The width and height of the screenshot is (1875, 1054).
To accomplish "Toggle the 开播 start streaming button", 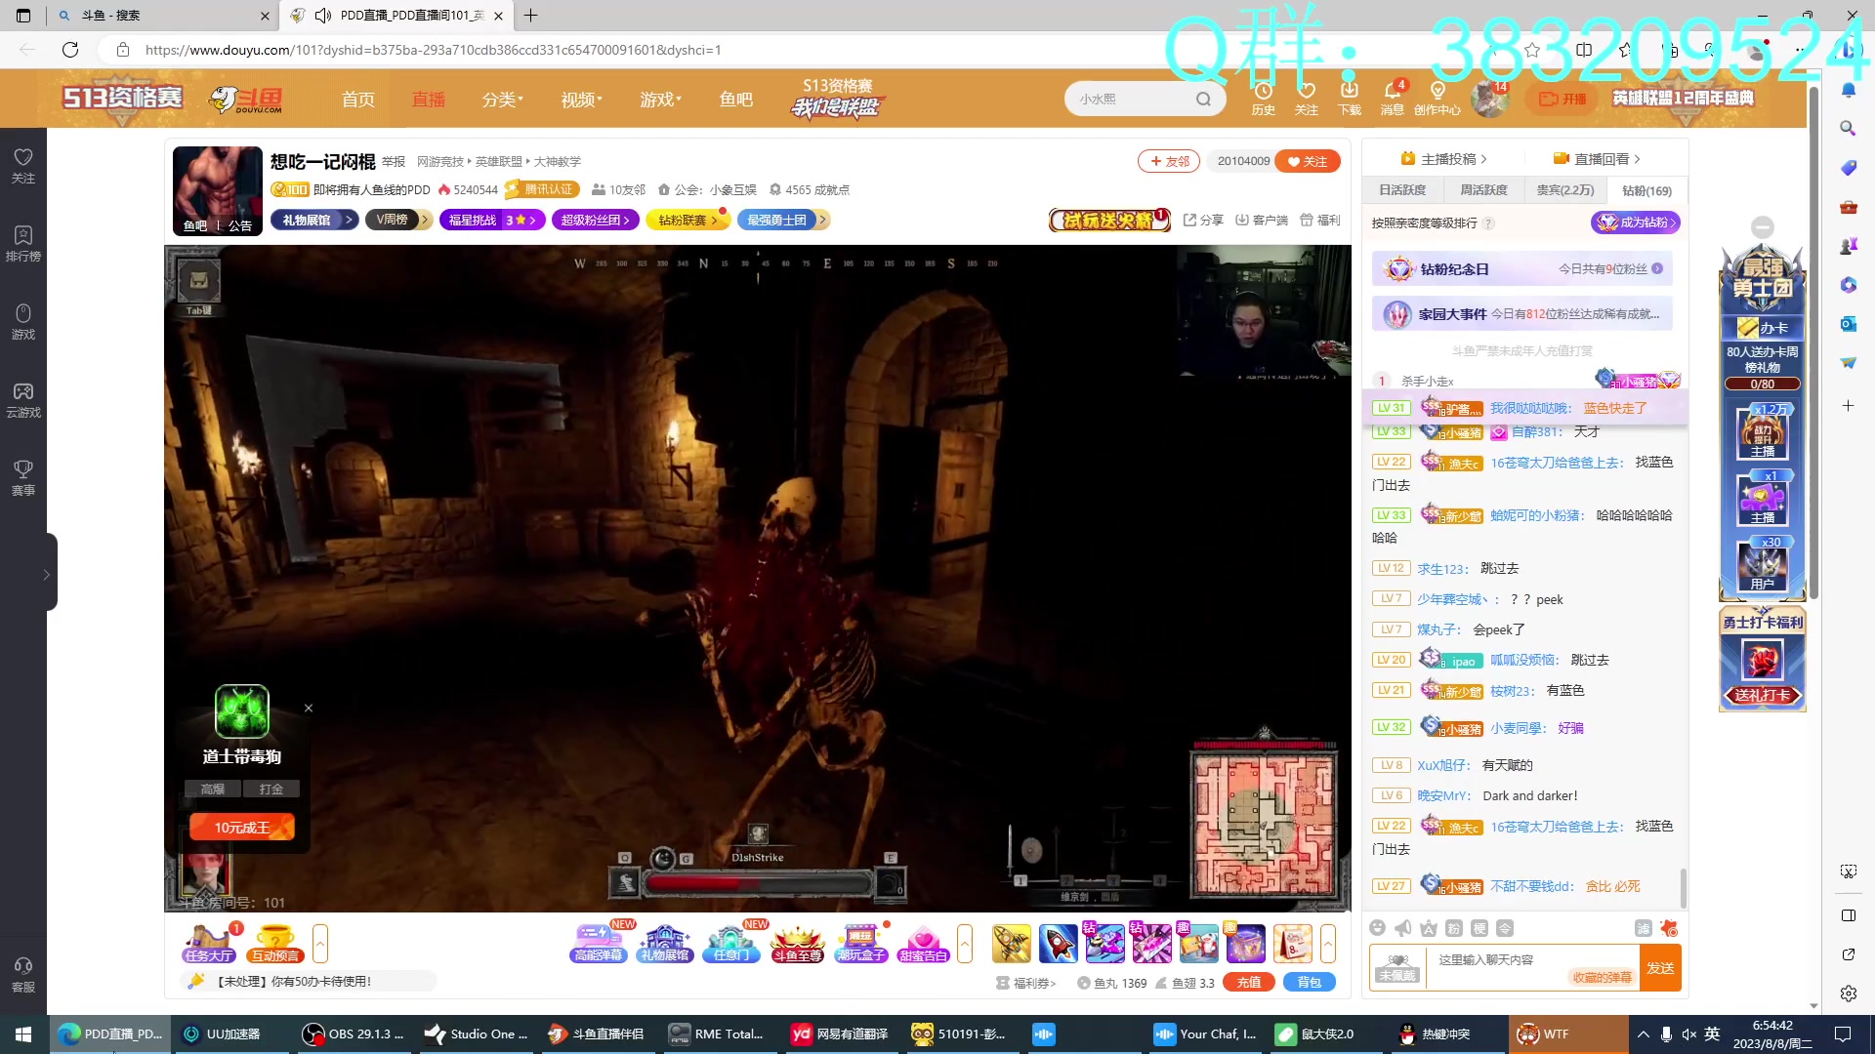I will click(1562, 99).
